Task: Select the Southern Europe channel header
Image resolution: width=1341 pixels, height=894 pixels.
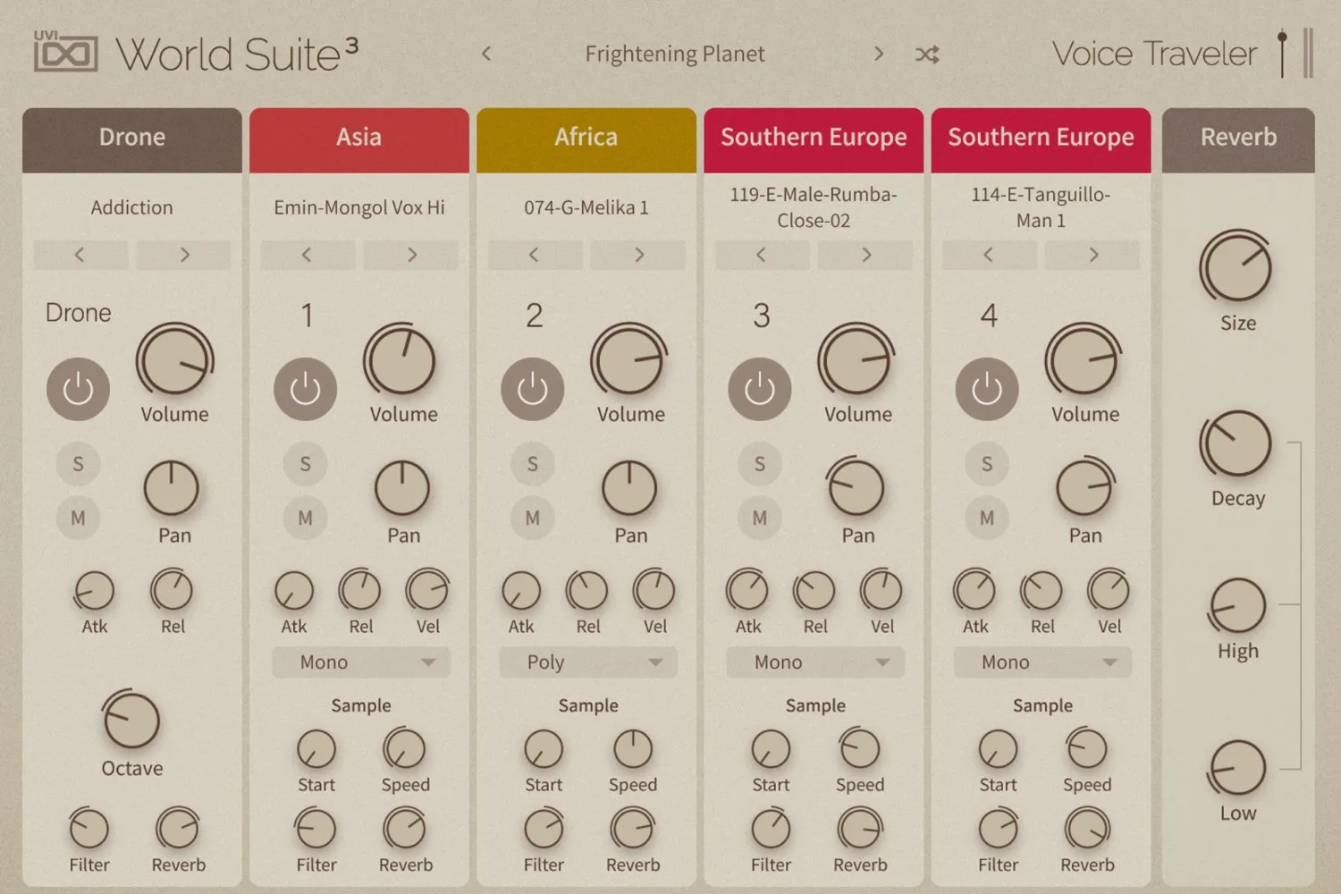Action: (x=813, y=138)
